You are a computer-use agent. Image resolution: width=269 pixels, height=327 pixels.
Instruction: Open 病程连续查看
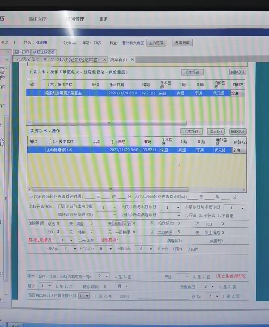click(x=44, y=52)
